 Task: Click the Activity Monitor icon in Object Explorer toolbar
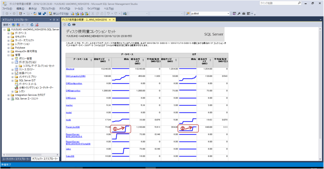click(37, 25)
